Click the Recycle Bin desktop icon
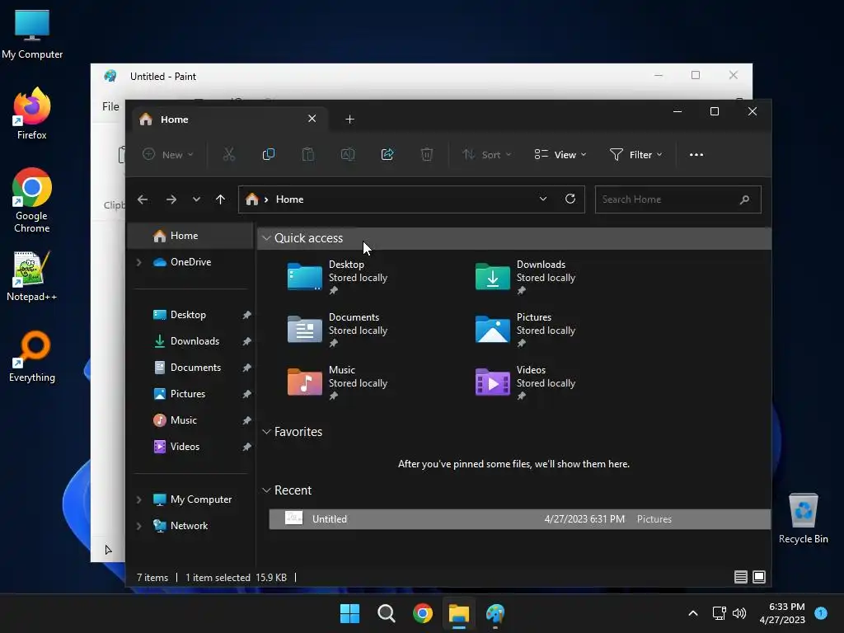844x633 pixels. (803, 518)
